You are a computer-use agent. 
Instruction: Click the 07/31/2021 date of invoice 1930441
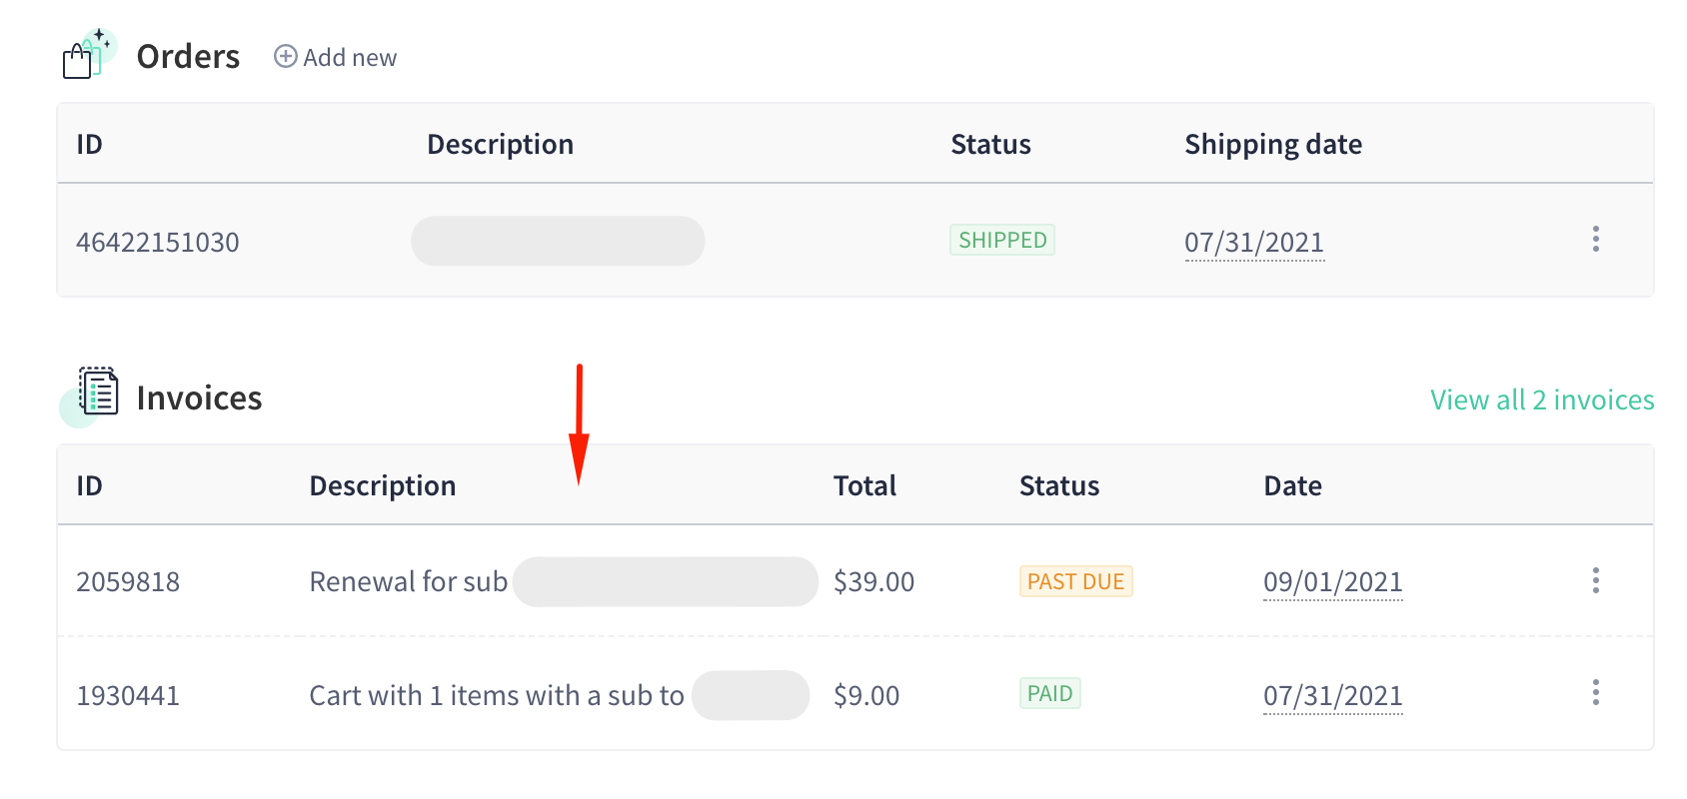pos(1333,696)
